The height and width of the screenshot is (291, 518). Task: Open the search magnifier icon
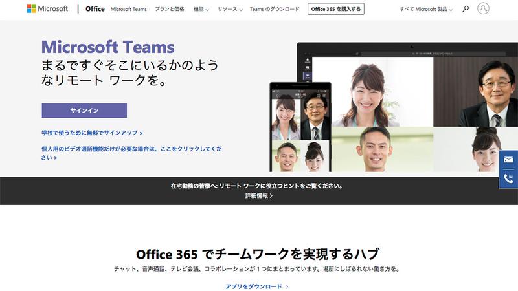pos(466,9)
